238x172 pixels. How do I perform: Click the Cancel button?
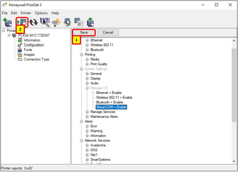(108, 32)
